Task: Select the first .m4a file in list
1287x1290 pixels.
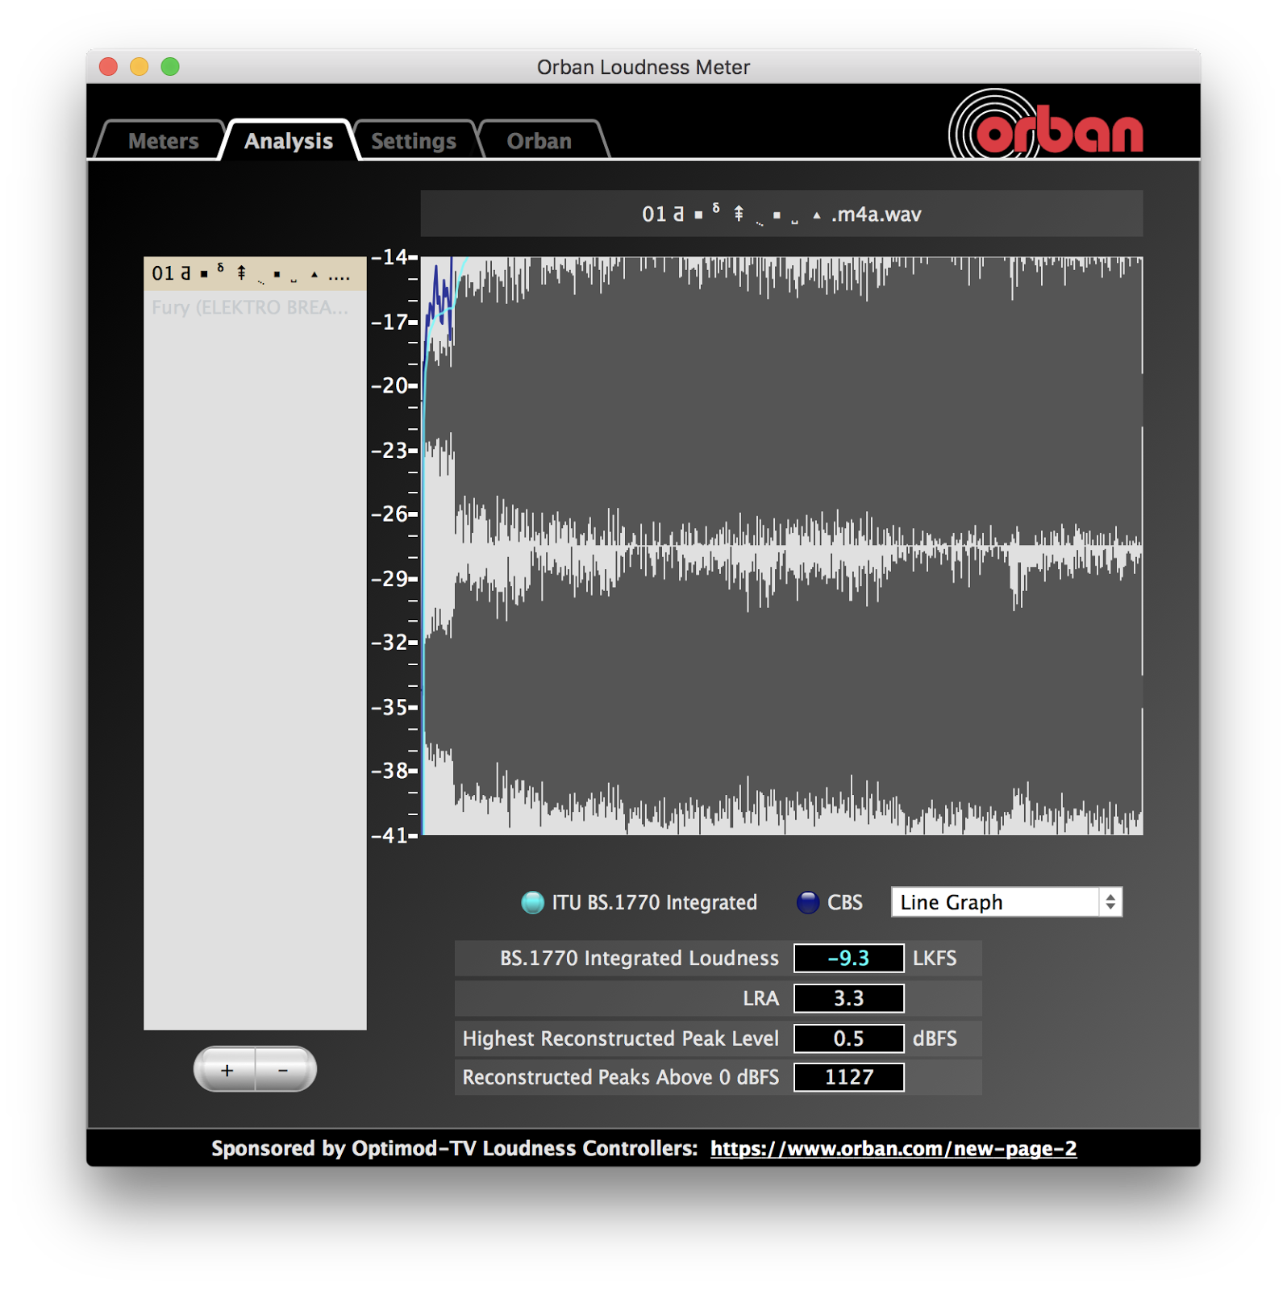Action: (255, 274)
